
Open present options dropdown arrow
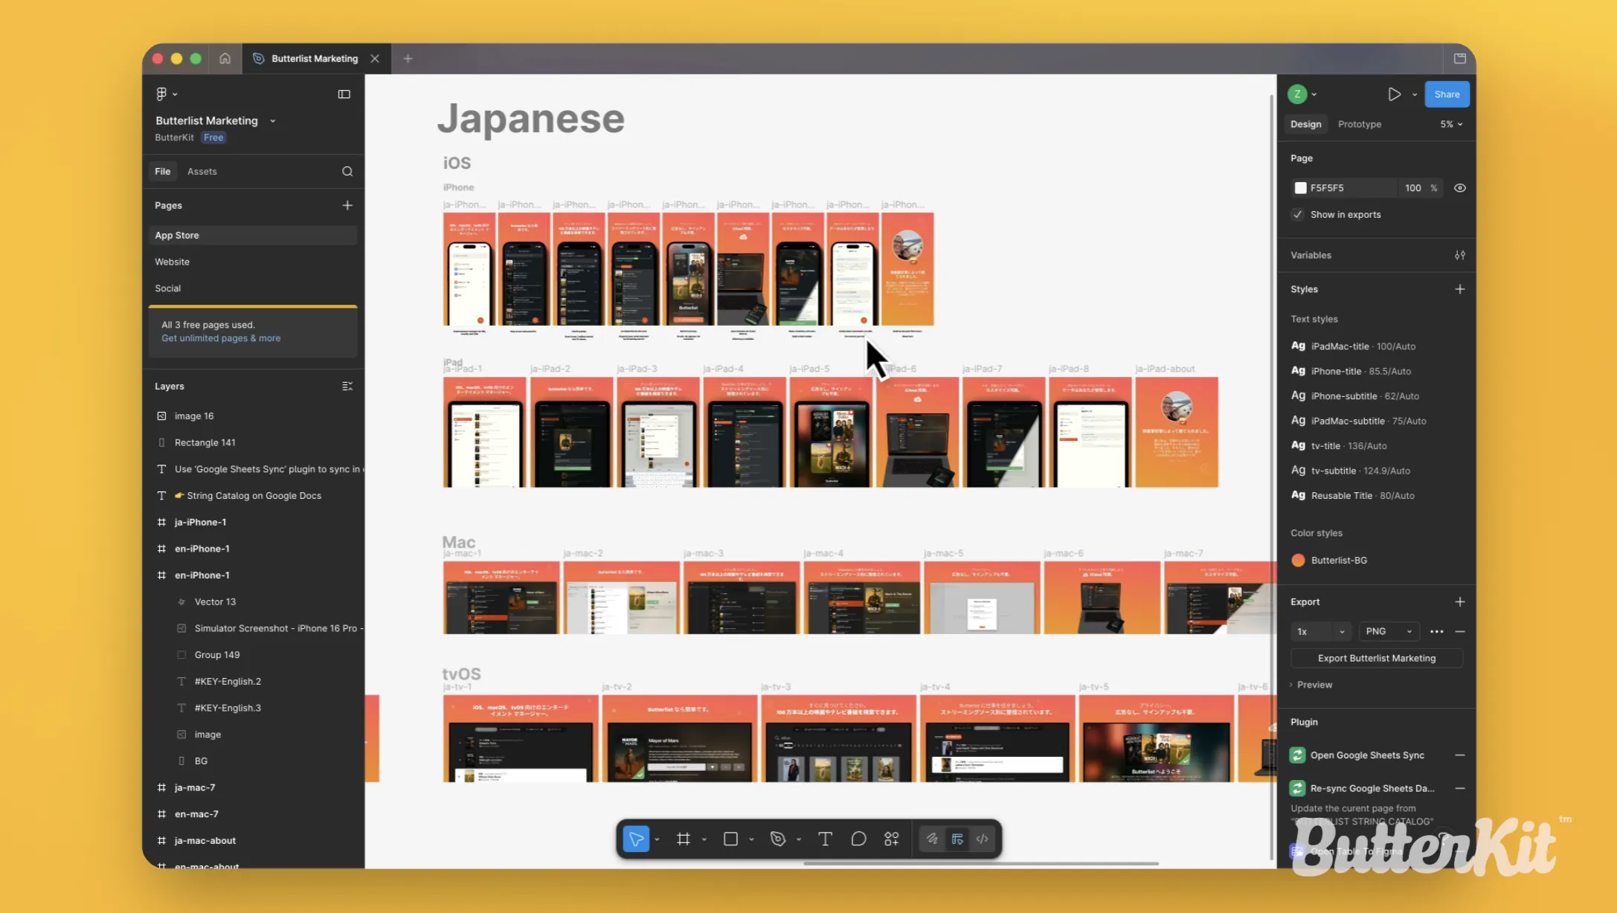pyautogui.click(x=1414, y=94)
